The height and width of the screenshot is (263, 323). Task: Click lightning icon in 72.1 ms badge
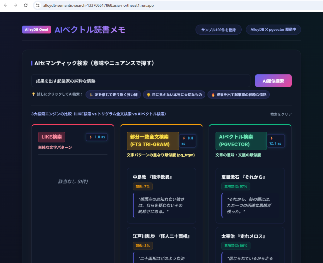(x=272, y=138)
